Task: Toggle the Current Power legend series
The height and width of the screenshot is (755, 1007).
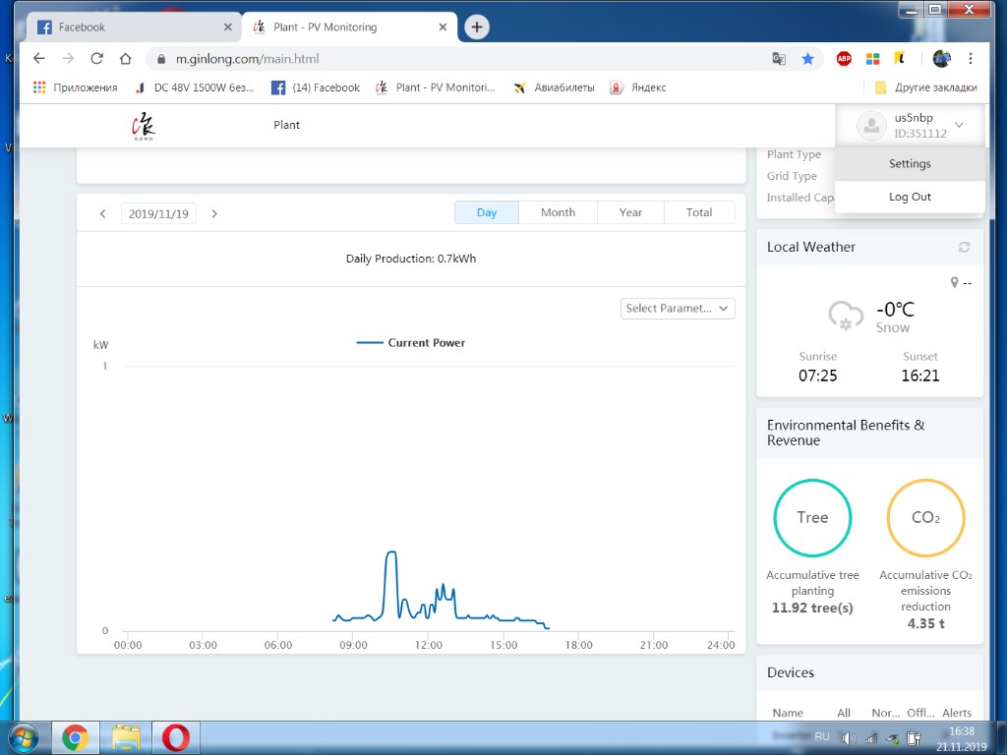Action: tap(410, 343)
